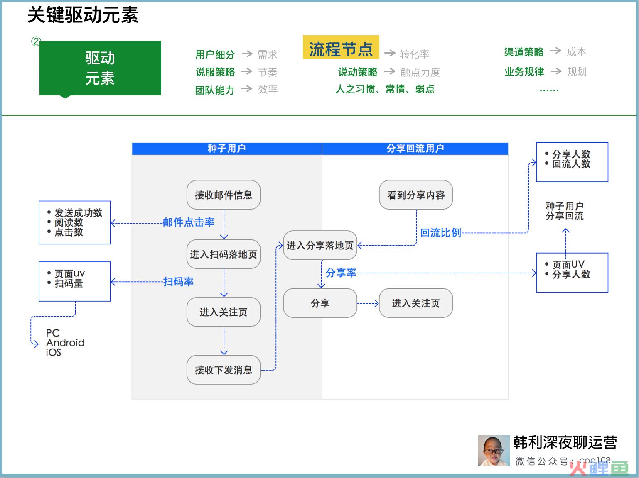Click the 用户细分 green label
Image resolution: width=639 pixels, height=478 pixels.
pos(215,54)
